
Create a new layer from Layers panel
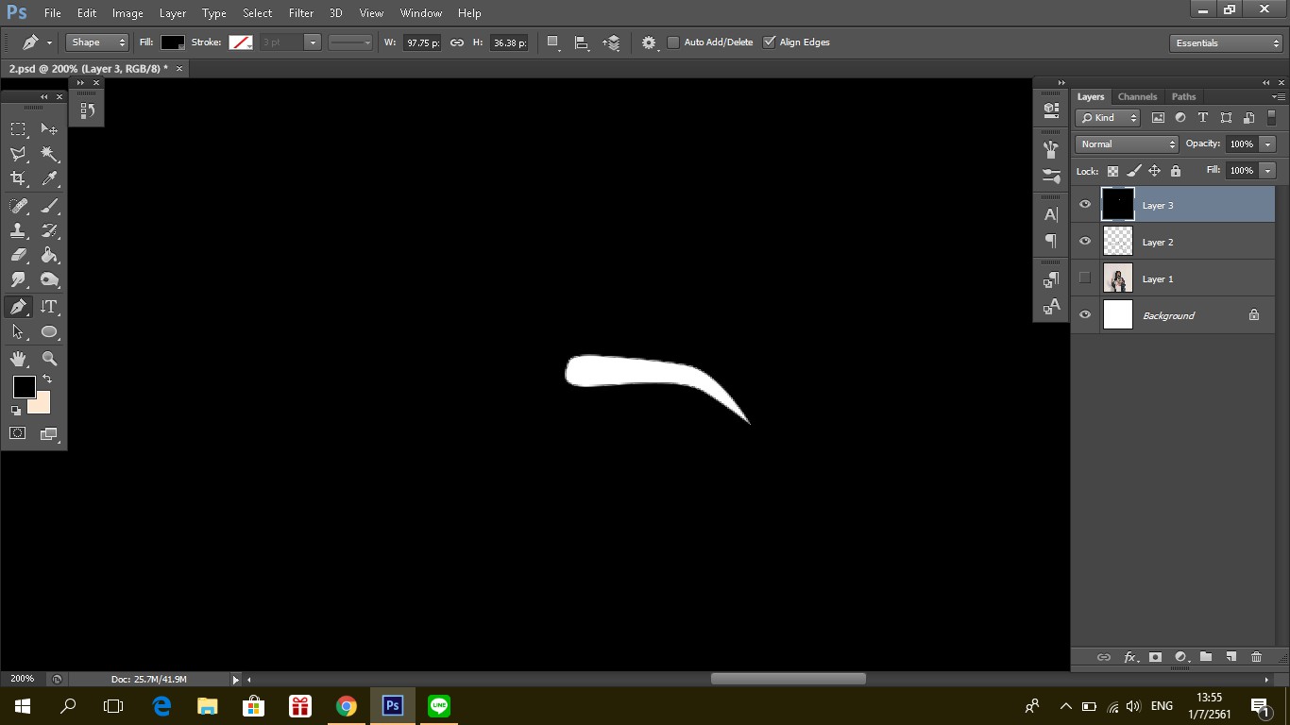pos(1231,657)
